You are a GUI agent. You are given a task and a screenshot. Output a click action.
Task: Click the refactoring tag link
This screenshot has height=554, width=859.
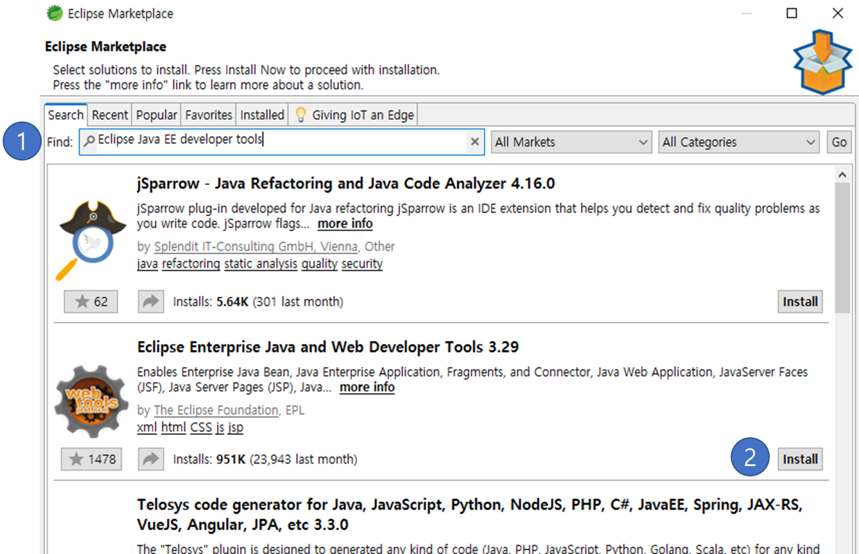click(191, 264)
